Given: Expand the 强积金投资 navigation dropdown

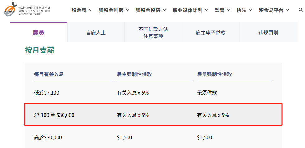Looking at the screenshot, I should click(x=151, y=10).
